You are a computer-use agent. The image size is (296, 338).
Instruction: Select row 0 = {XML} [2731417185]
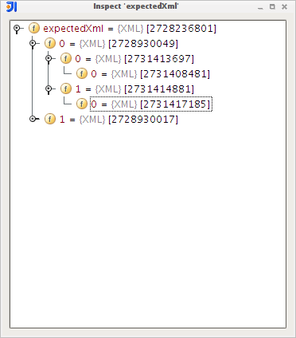pyautogui.click(x=151, y=104)
